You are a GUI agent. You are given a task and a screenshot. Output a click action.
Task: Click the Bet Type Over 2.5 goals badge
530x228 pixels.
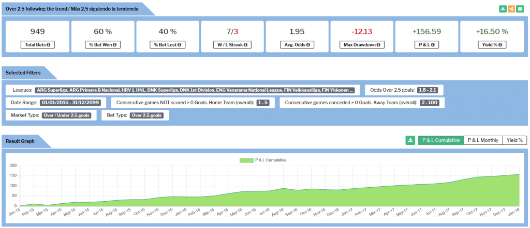(x=147, y=115)
